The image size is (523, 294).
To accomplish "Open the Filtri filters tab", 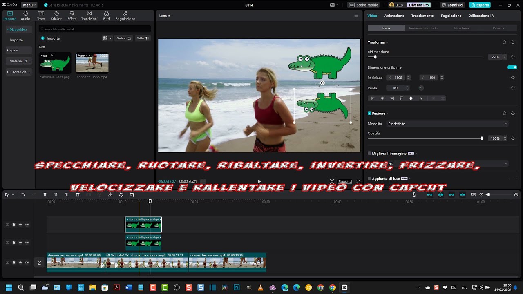I will [106, 16].
